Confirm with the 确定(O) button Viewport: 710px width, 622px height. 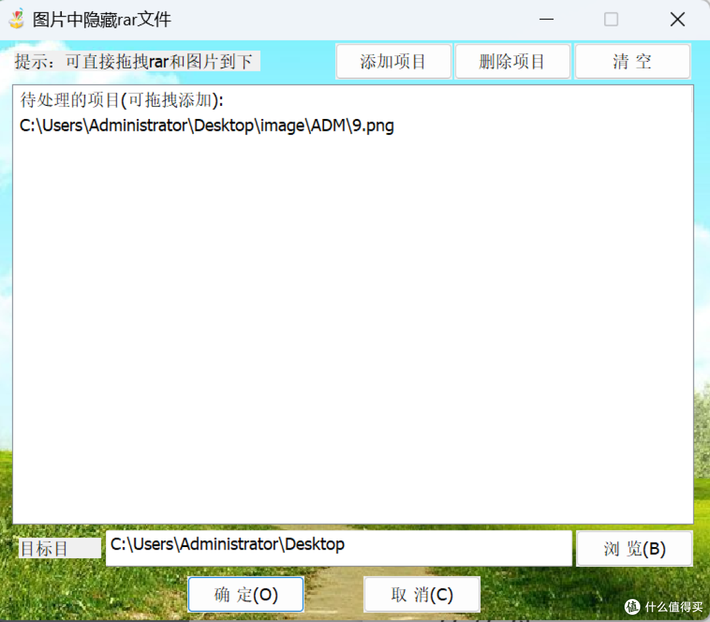pos(246,594)
